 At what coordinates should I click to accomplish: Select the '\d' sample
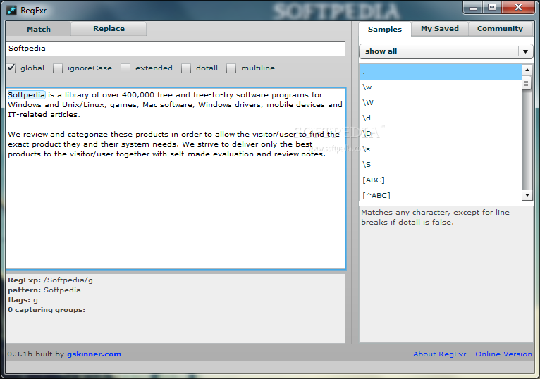pyautogui.click(x=441, y=118)
